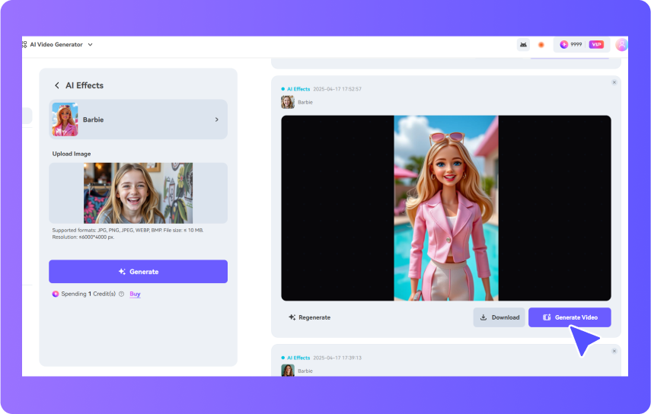Close the 17:52:57 result card

pyautogui.click(x=614, y=82)
